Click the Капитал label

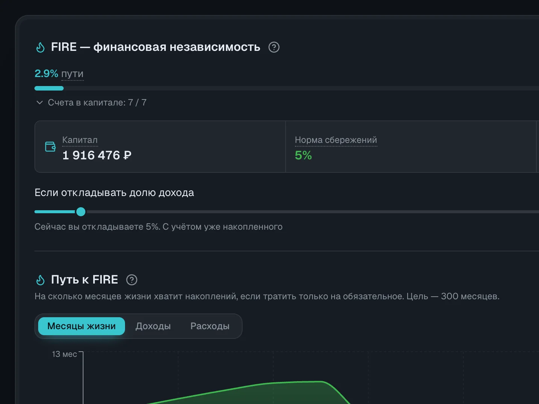click(x=80, y=140)
